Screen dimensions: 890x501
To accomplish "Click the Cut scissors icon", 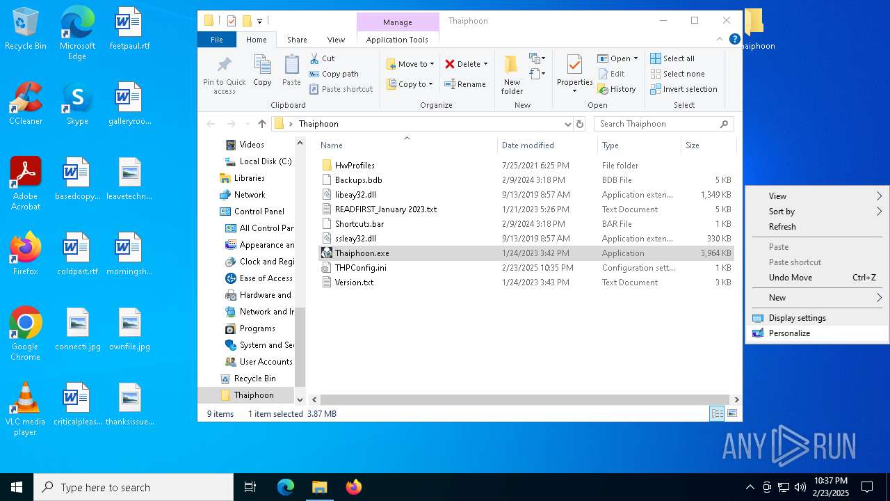I will pyautogui.click(x=314, y=58).
